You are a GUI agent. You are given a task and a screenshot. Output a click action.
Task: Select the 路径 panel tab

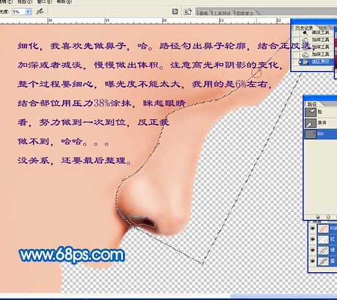pyautogui.click(x=312, y=104)
